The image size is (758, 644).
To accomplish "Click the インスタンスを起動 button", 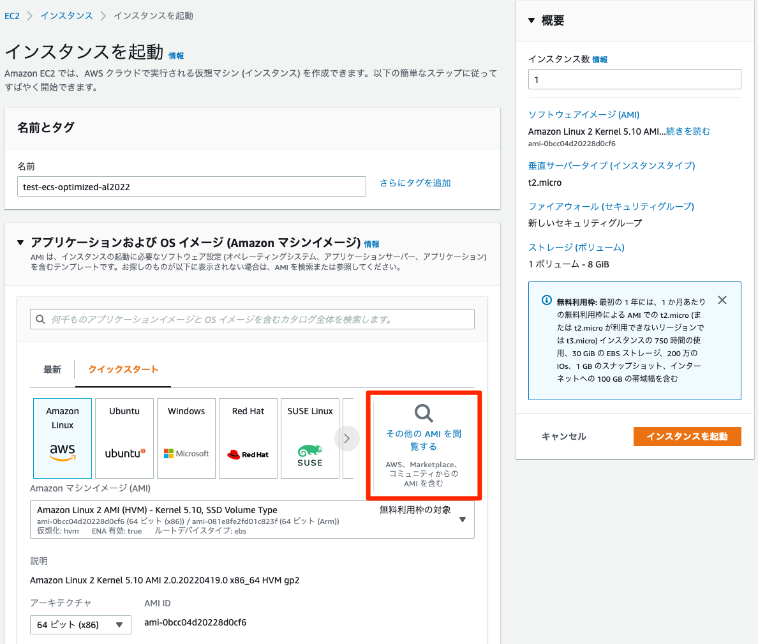I will tap(687, 437).
